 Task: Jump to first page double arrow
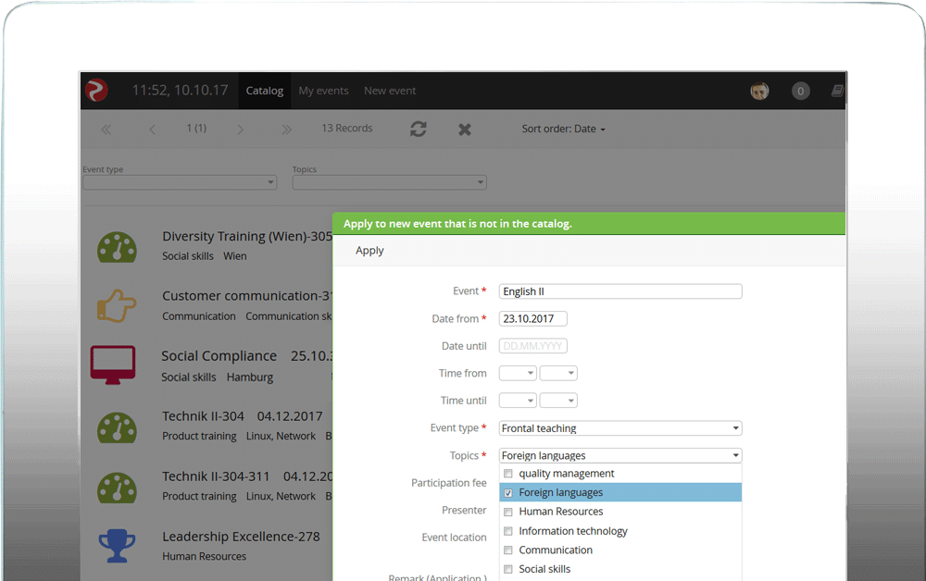click(106, 130)
